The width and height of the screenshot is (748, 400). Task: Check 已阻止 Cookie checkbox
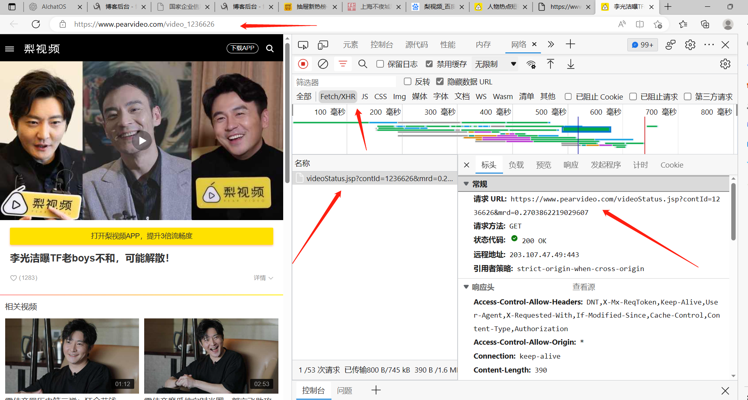568,96
